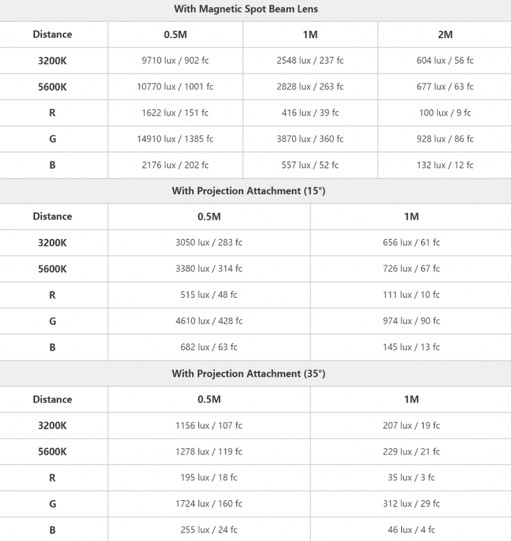511x541 pixels.
Task: Click the 656 lux / 61 fc cell
Action: coord(411,243)
